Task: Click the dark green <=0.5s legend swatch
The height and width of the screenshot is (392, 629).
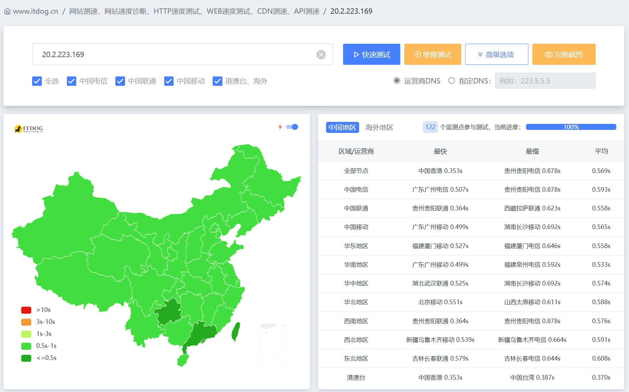Action: [26, 358]
